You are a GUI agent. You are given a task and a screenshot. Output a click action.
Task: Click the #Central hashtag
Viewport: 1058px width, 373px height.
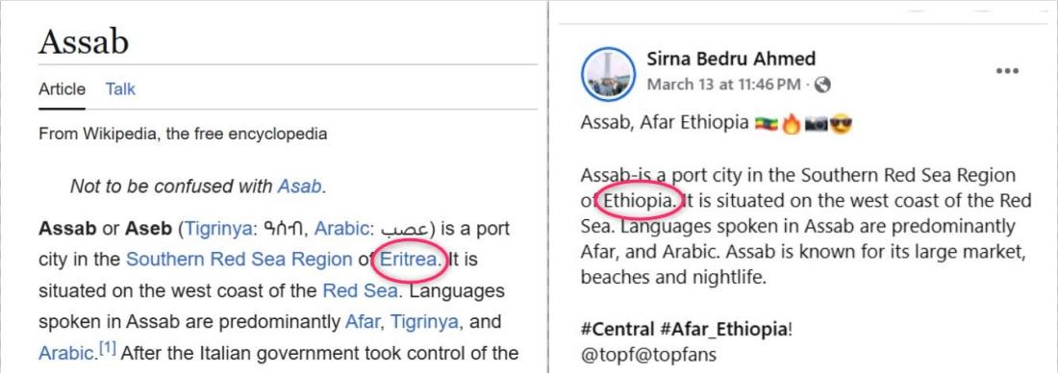tap(617, 330)
